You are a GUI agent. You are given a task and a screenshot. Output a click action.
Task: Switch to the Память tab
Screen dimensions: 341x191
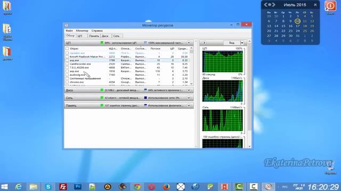[94, 36]
